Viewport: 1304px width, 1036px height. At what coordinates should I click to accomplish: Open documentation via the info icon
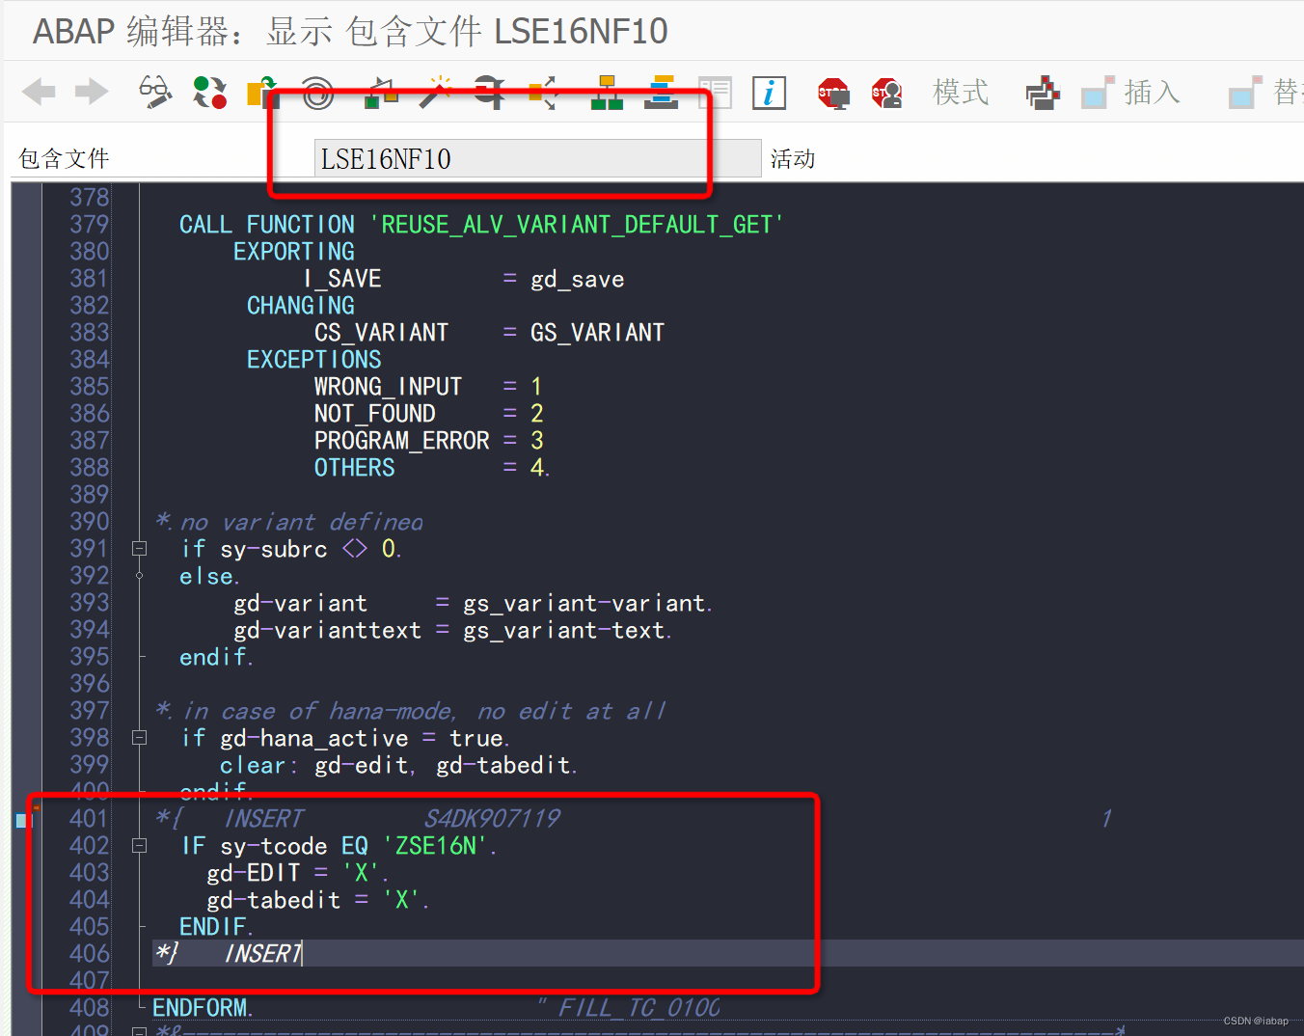coord(769,93)
